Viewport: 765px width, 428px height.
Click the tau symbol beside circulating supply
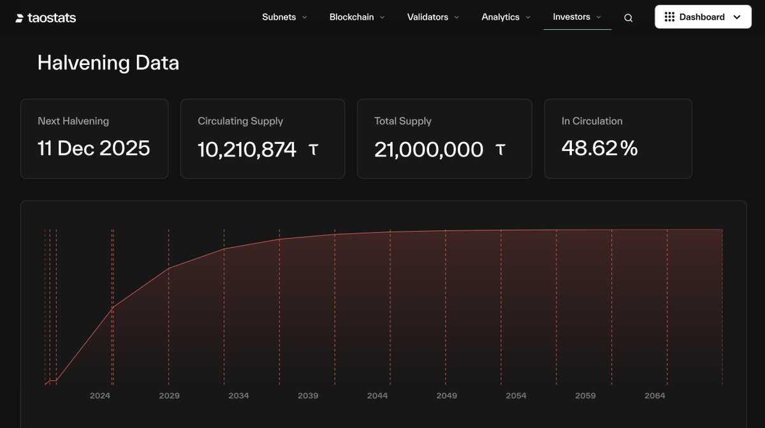313,150
